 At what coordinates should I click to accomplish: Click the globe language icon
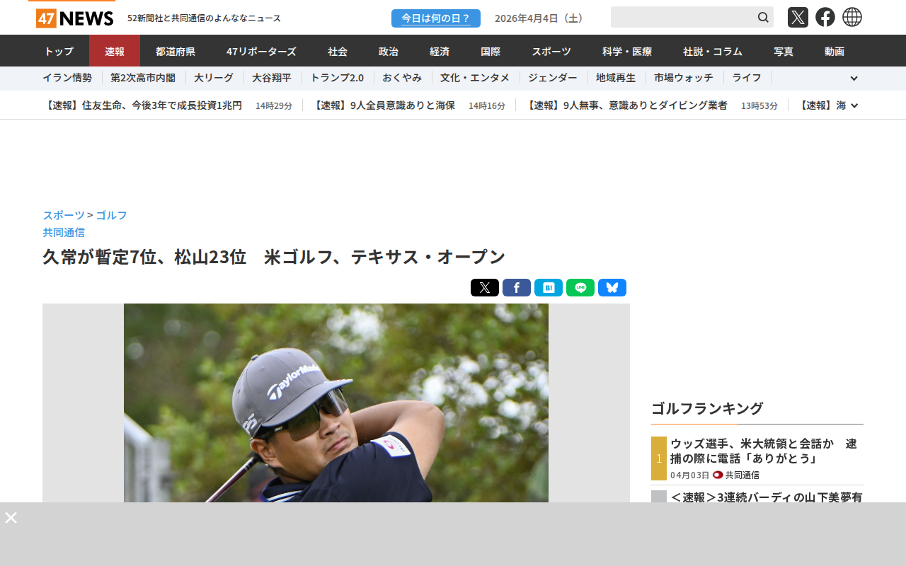click(x=852, y=17)
